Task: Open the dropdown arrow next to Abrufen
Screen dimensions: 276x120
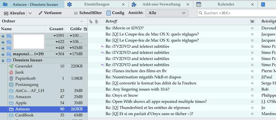Action: [x=30, y=13]
